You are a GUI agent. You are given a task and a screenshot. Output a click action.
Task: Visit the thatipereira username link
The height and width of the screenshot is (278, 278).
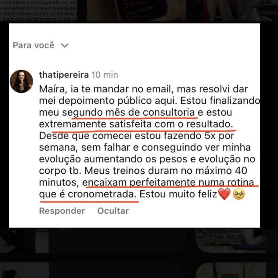(x=64, y=75)
